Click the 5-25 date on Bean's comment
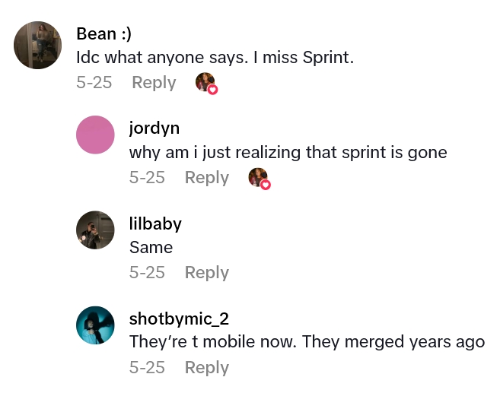Image resolution: width=500 pixels, height=393 pixels. tap(94, 83)
